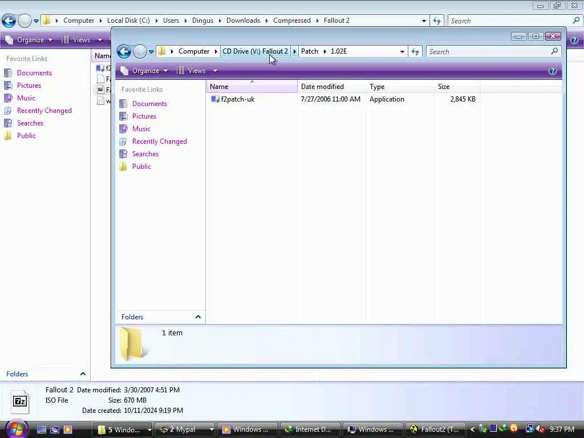Click 2,845 KB size cell
Viewport: 584px width, 438px height.
click(463, 99)
